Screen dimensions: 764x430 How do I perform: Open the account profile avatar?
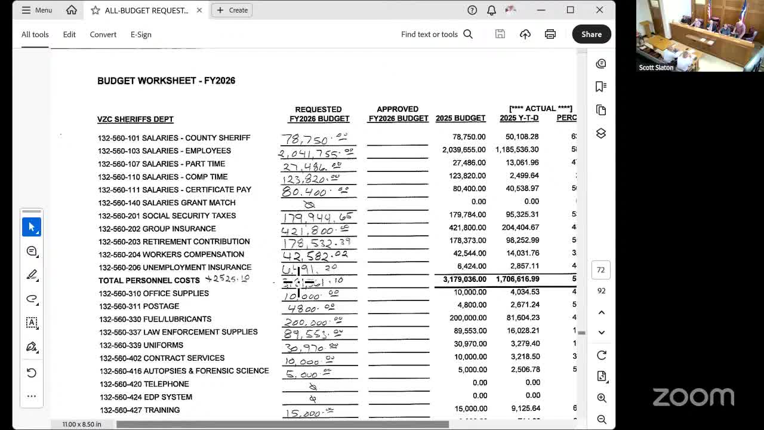click(x=510, y=10)
